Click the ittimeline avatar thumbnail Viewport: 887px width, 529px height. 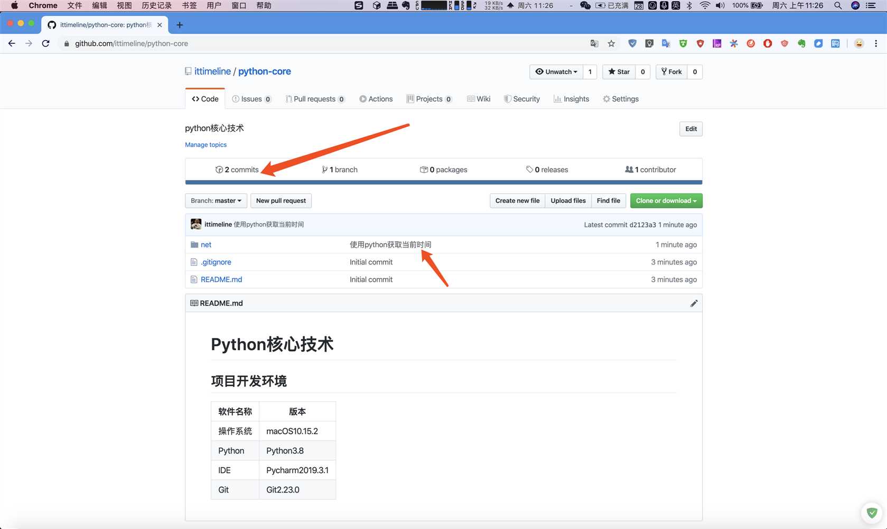coord(196,224)
